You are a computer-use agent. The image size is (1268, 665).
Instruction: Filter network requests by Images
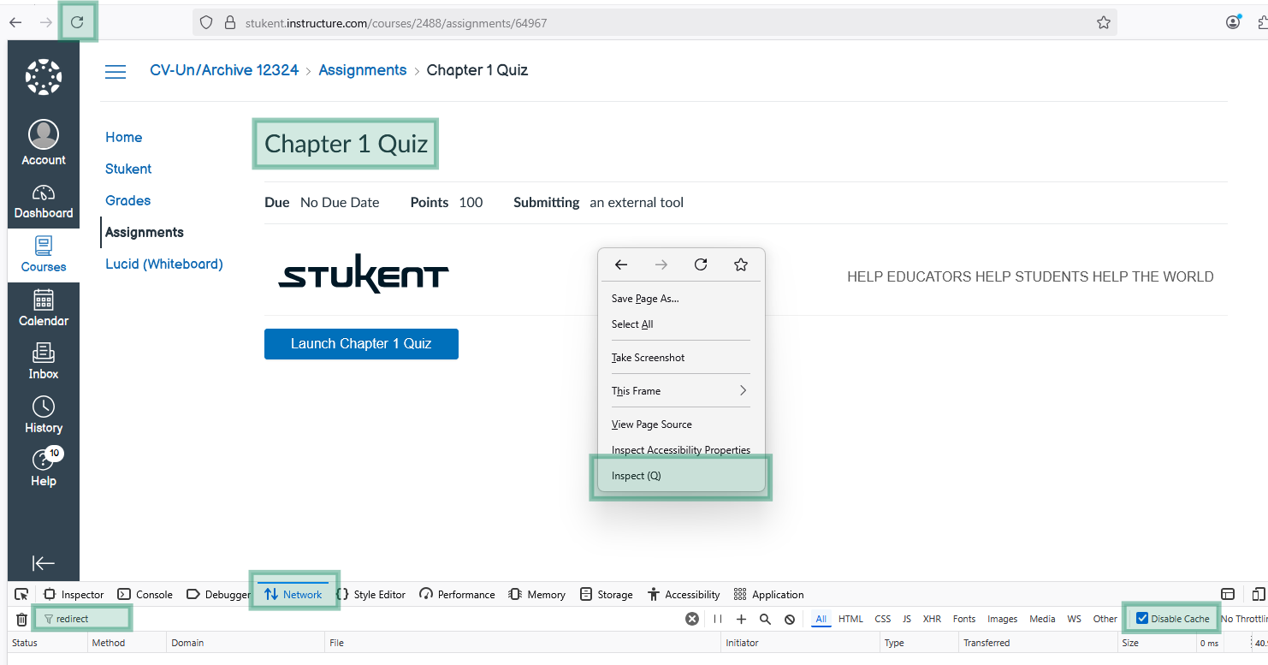[1002, 619]
